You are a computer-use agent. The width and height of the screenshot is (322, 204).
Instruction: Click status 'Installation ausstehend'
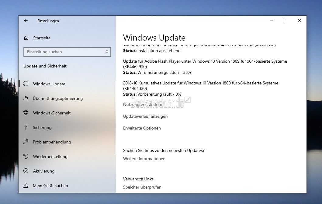pyautogui.click(x=152, y=51)
